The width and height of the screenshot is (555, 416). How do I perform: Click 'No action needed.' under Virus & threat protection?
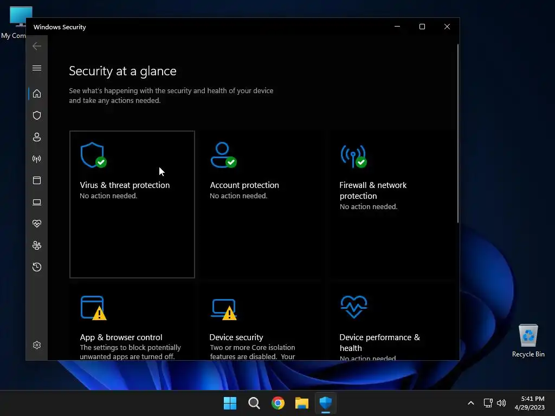108,196
